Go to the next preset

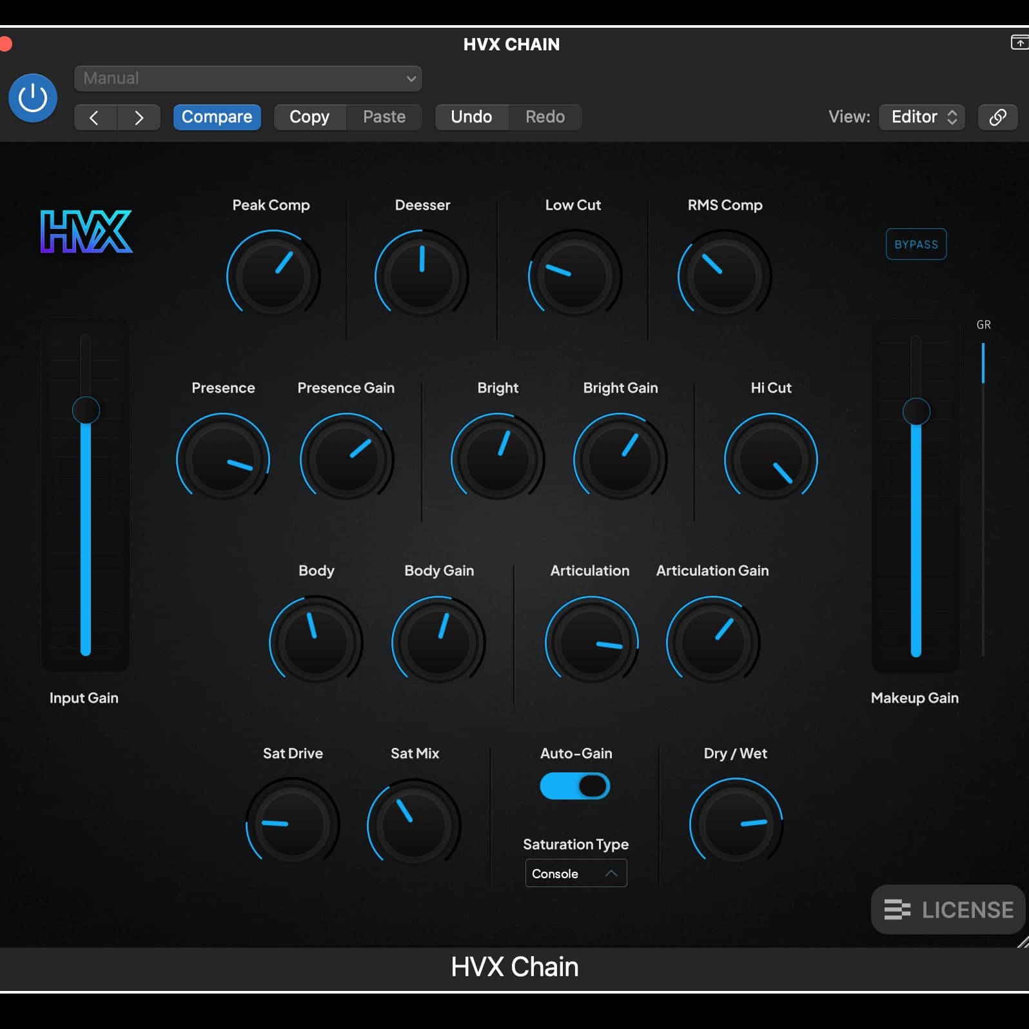pyautogui.click(x=139, y=117)
